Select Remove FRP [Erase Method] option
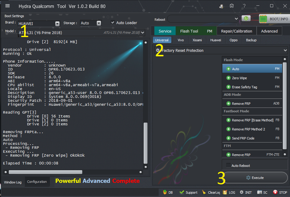 [x=252, y=120]
